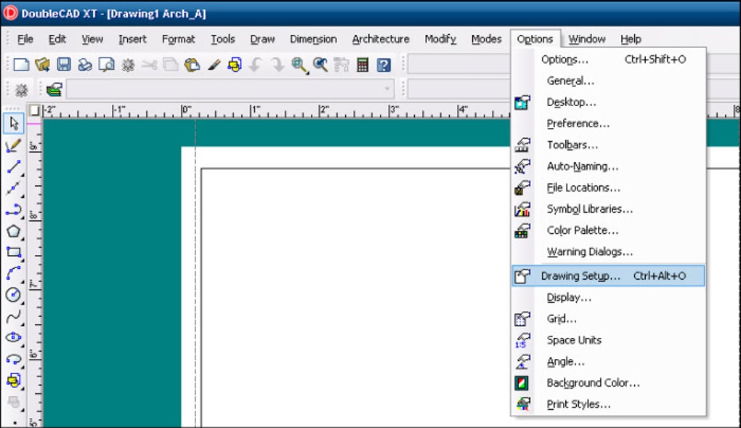
Task: Select the Rectangle tool
Action: click(14, 253)
